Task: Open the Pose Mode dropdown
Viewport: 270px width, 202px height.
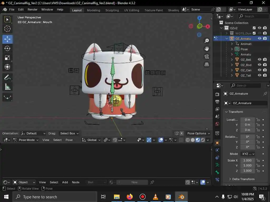Action: tap(26, 140)
